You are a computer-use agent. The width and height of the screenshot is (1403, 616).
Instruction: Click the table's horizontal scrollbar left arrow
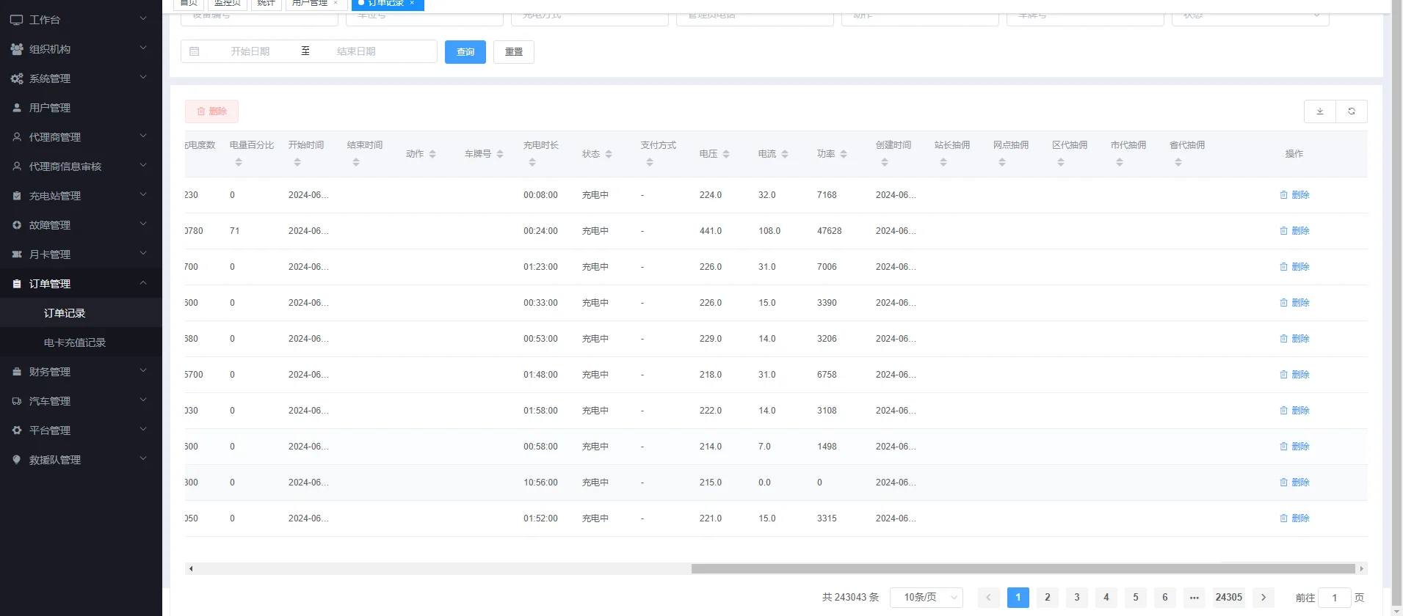191,568
